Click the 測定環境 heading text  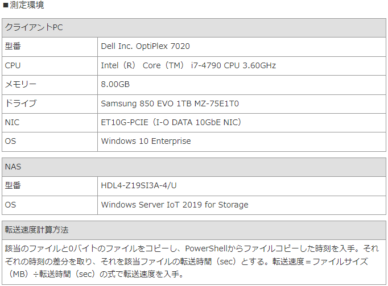coord(27,5)
